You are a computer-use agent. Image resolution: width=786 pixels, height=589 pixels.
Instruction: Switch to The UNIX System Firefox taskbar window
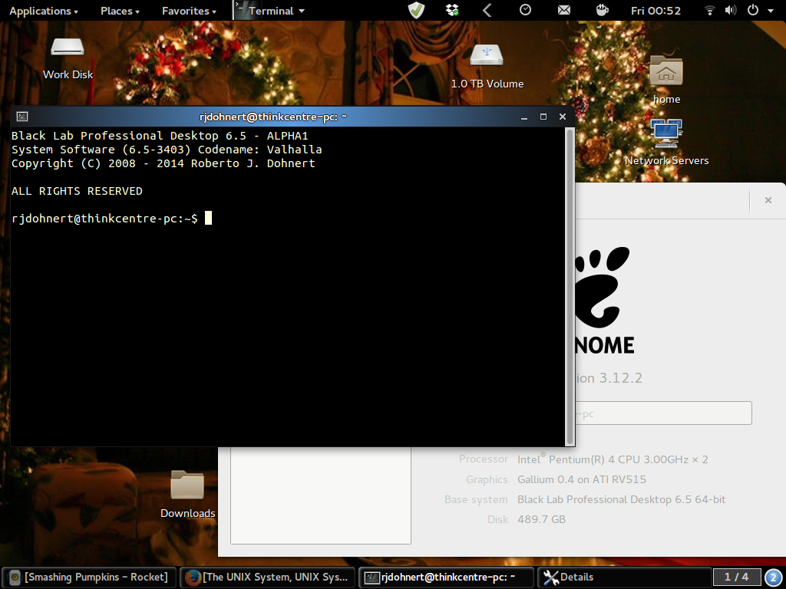[268, 577]
